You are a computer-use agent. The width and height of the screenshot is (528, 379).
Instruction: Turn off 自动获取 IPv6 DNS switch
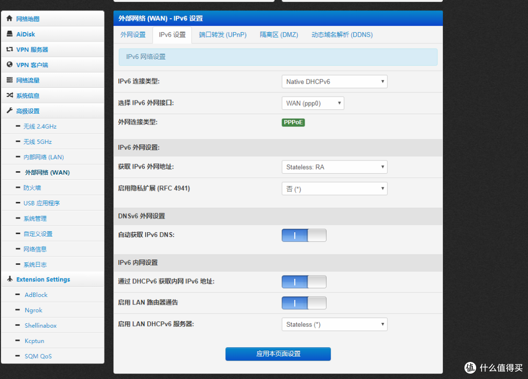point(304,235)
